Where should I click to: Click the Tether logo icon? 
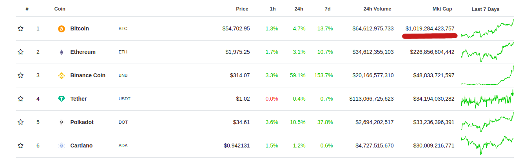click(61, 99)
